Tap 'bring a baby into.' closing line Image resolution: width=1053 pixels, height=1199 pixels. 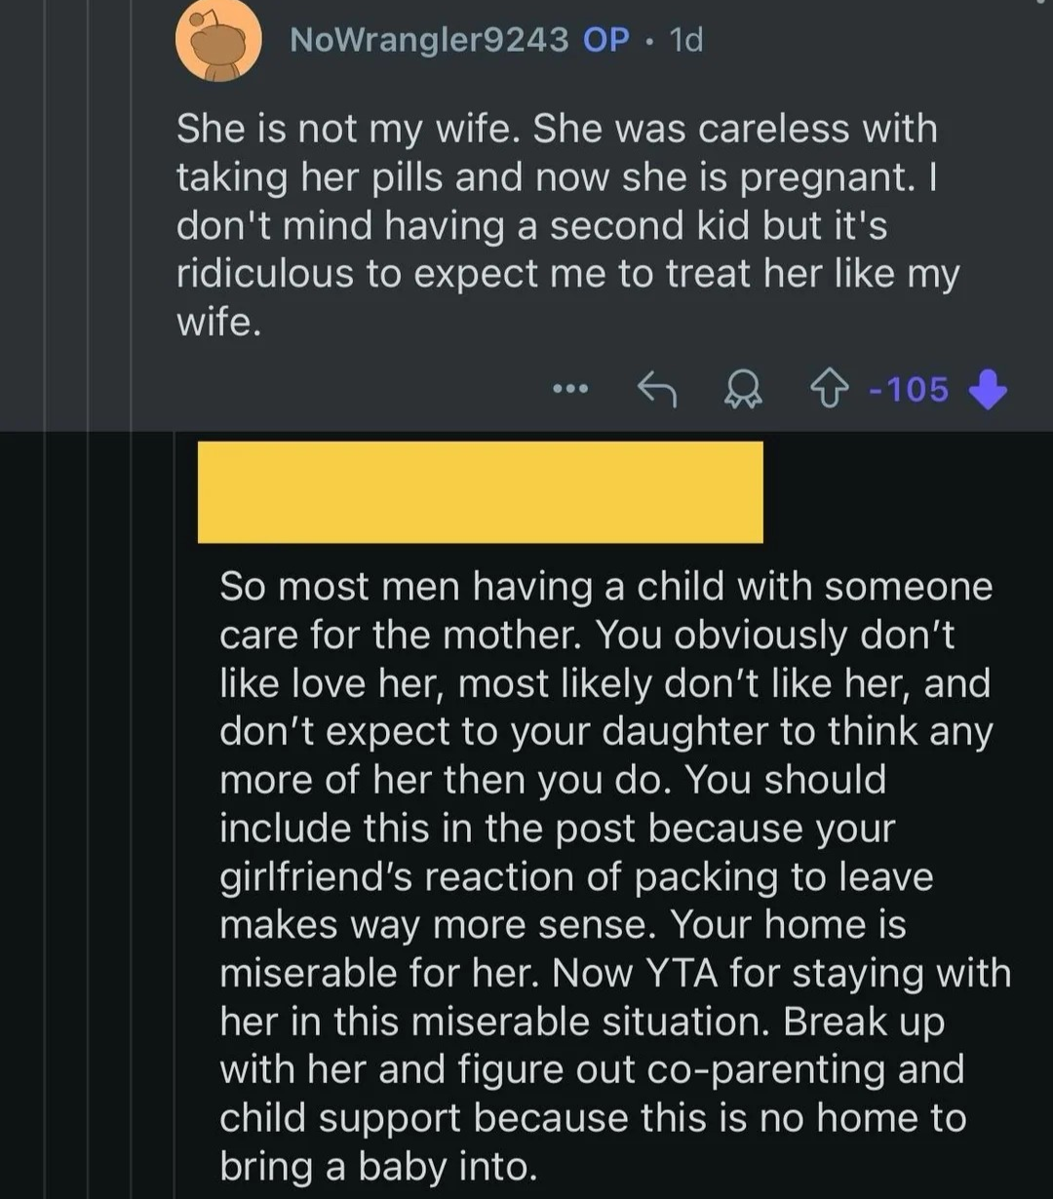[378, 1166]
